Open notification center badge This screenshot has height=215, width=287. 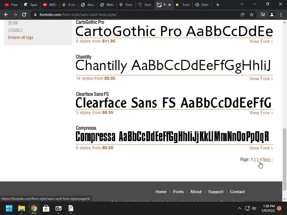tap(279, 208)
